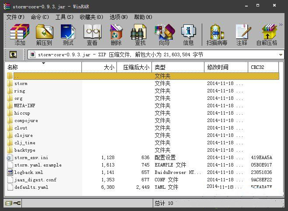Open the 选项(N) menu
288x211 pixels.
pos(119,17)
